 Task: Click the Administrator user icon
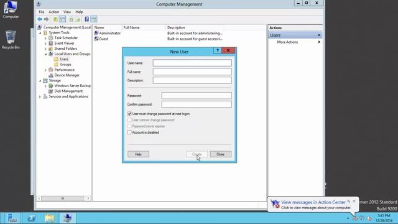tap(96, 33)
